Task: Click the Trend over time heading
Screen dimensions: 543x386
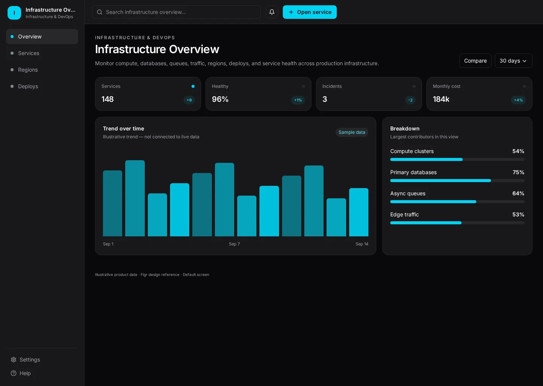Action: (123, 129)
